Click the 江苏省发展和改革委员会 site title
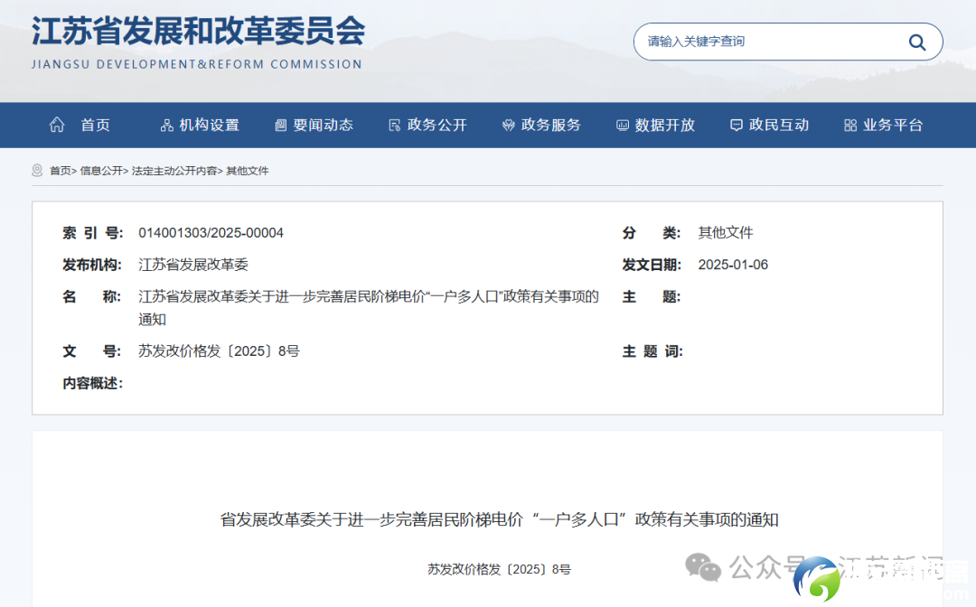 pos(199,31)
